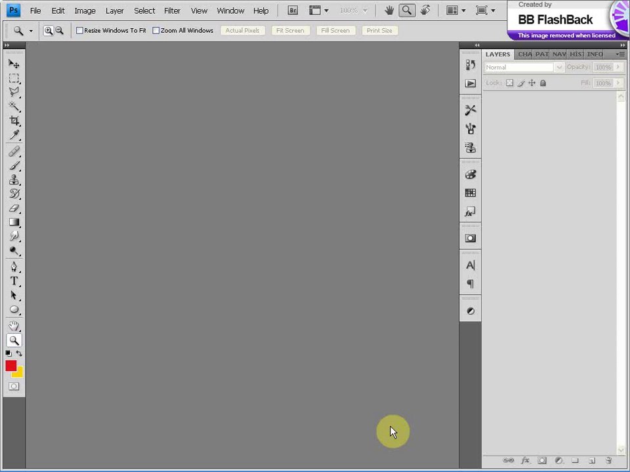Switch to the History tab
Viewport: 630px width, 472px height.
(577, 54)
